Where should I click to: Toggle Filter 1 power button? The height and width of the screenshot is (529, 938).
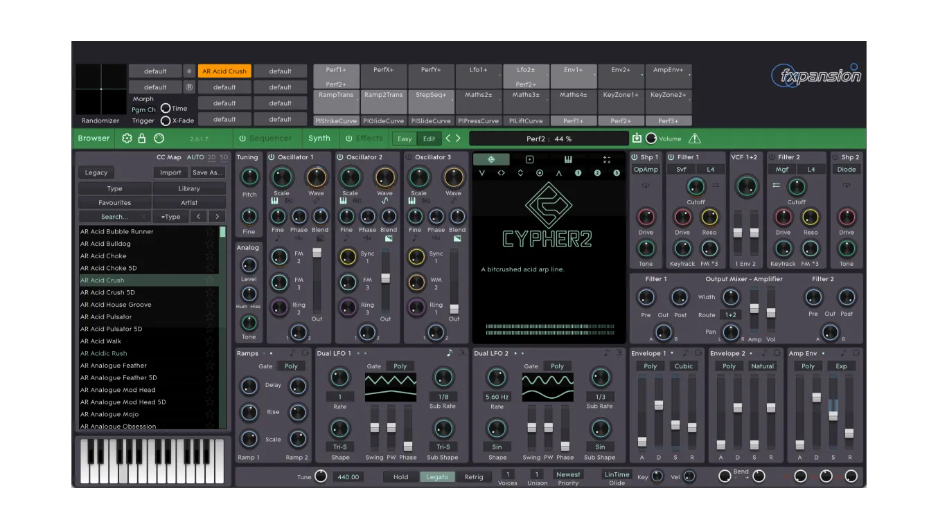pos(671,157)
